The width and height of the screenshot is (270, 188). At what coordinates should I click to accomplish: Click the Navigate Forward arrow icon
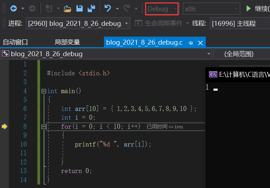coord(32,8)
